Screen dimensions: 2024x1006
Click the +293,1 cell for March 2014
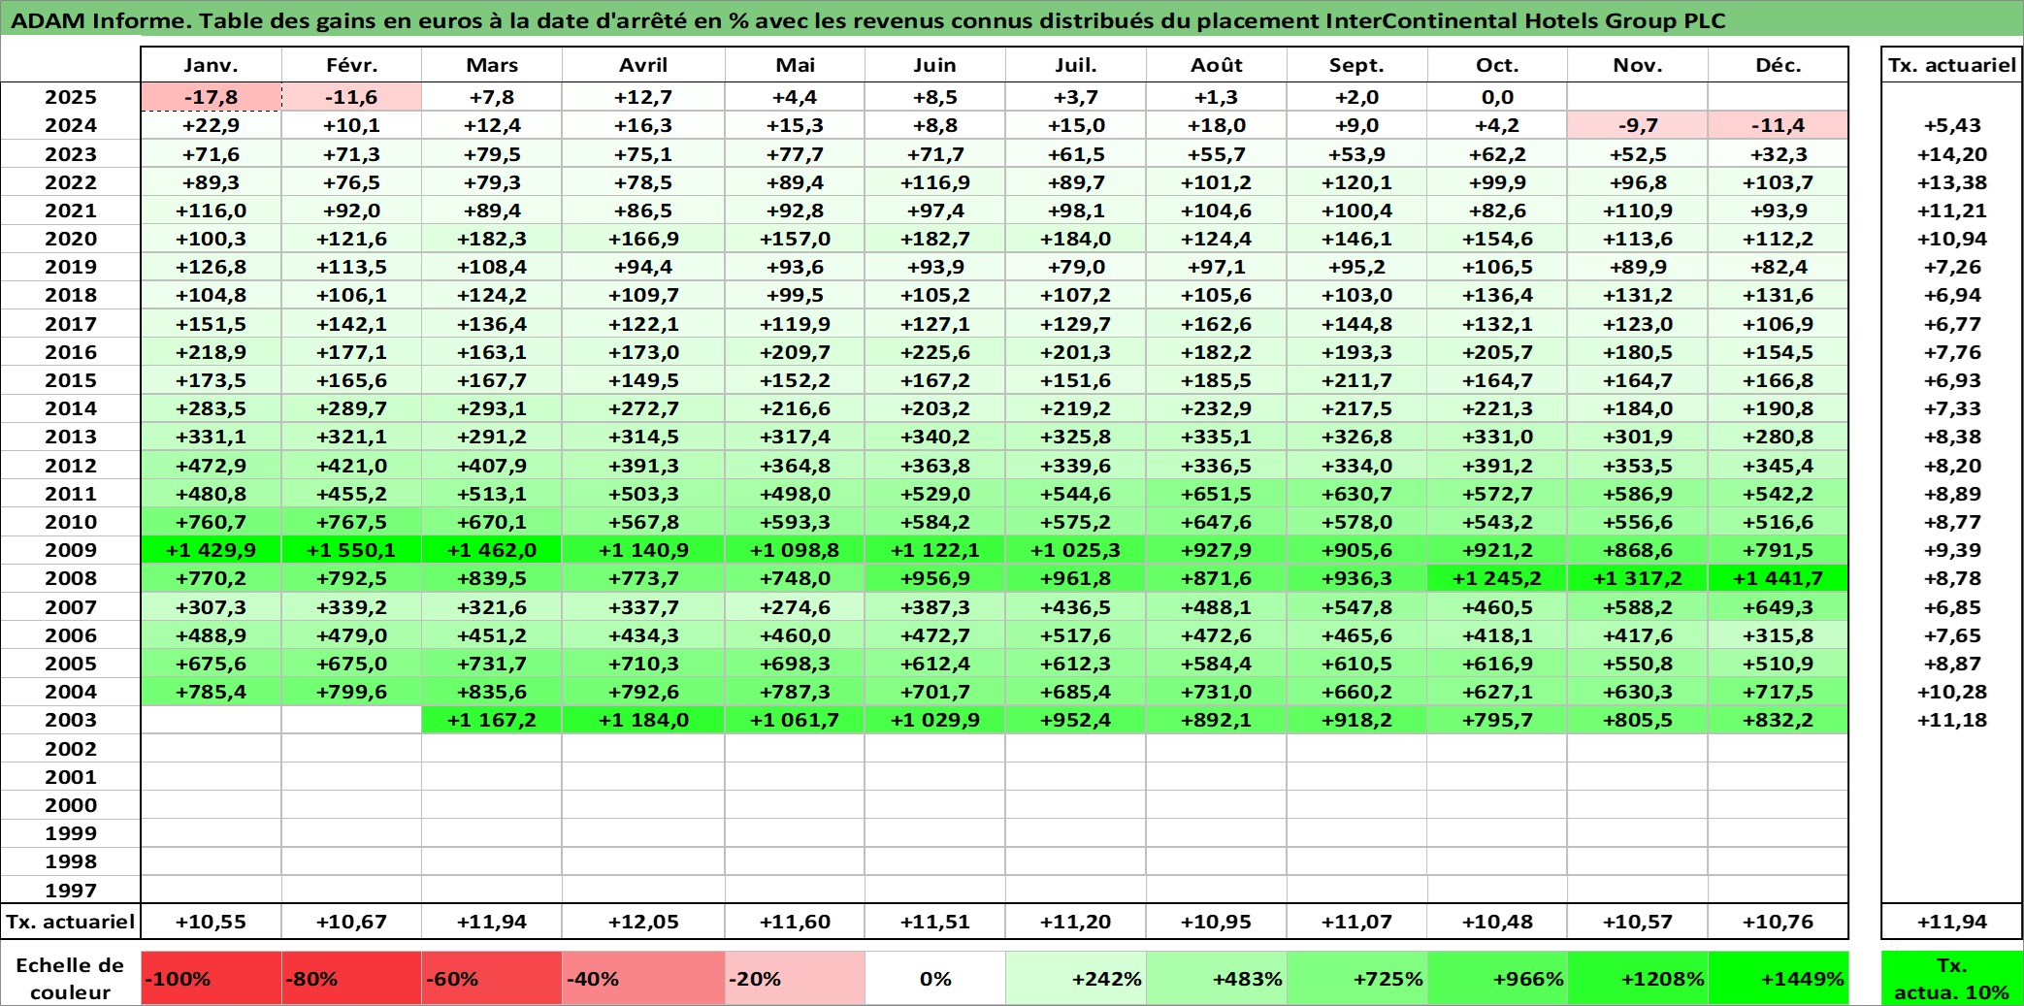pos(492,408)
